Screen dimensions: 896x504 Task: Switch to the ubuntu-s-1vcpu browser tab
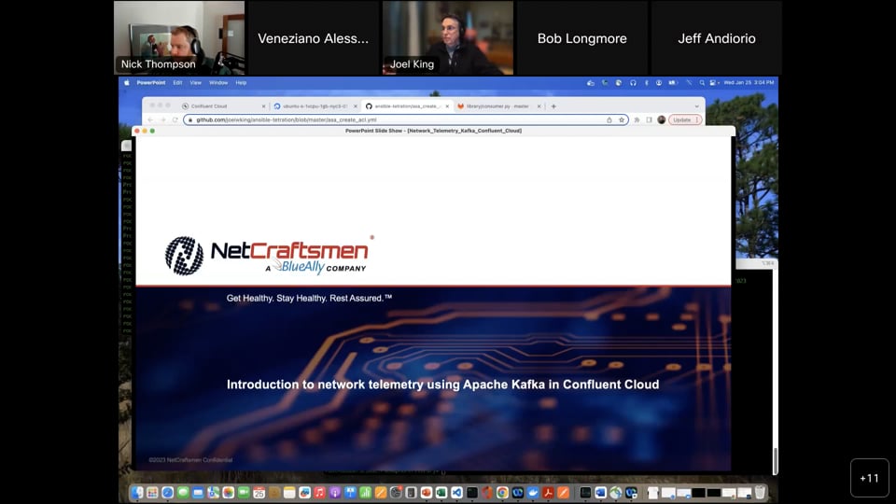[x=315, y=106]
